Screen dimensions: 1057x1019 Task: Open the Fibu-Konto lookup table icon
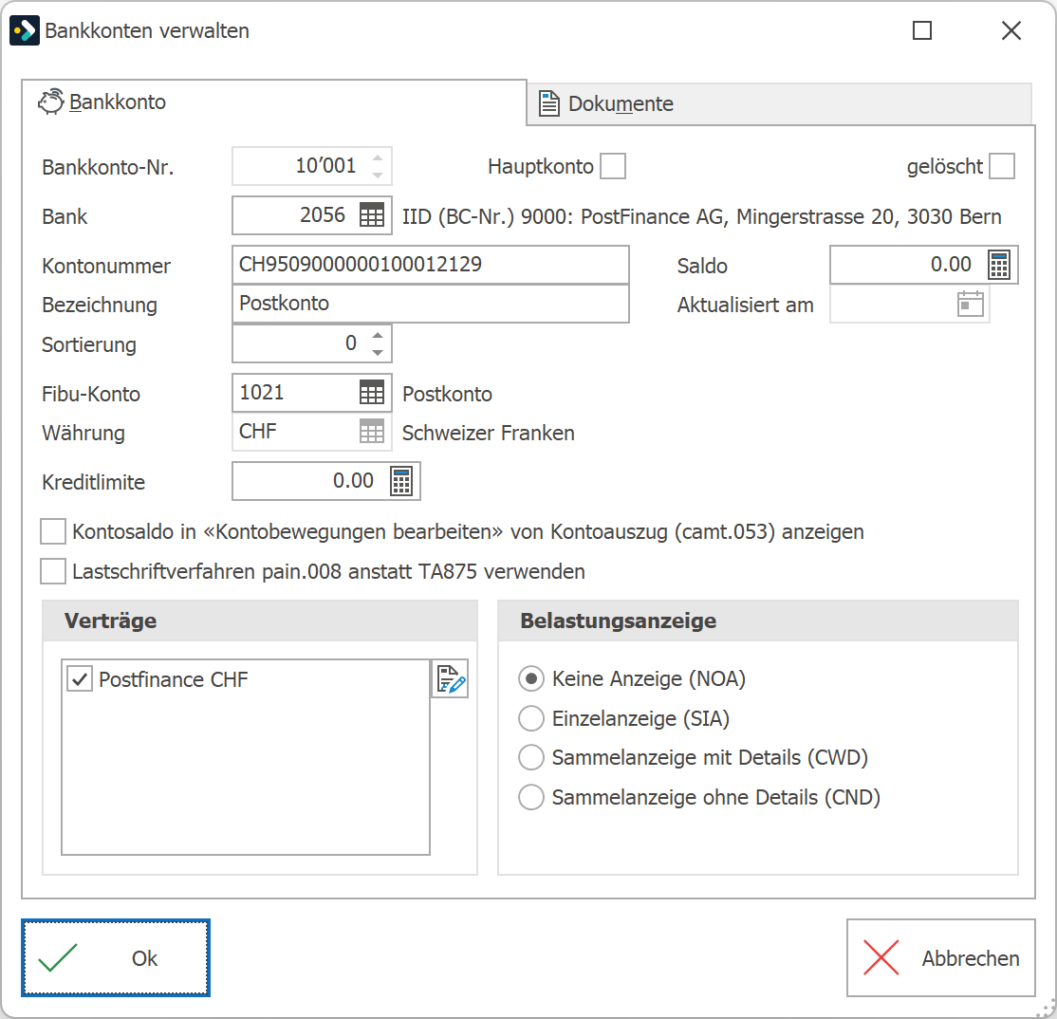tap(371, 393)
